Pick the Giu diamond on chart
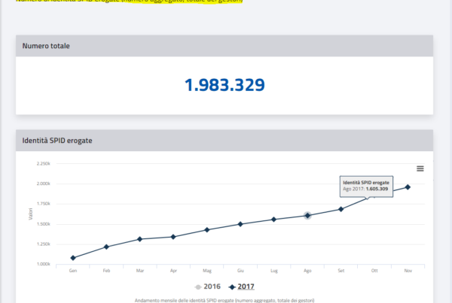The height and width of the screenshot is (303, 452). 240,224
